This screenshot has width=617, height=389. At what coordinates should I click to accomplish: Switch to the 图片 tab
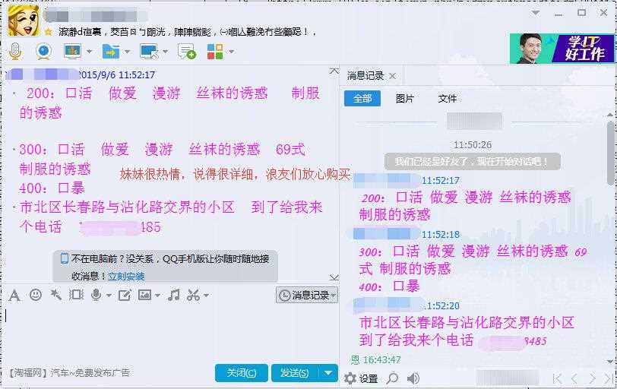(x=404, y=98)
